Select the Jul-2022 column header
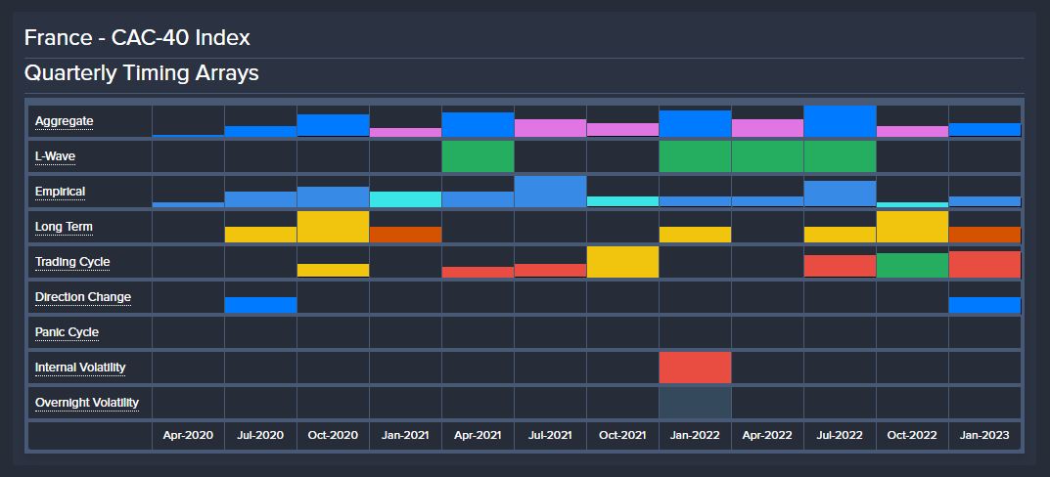 [x=840, y=436]
